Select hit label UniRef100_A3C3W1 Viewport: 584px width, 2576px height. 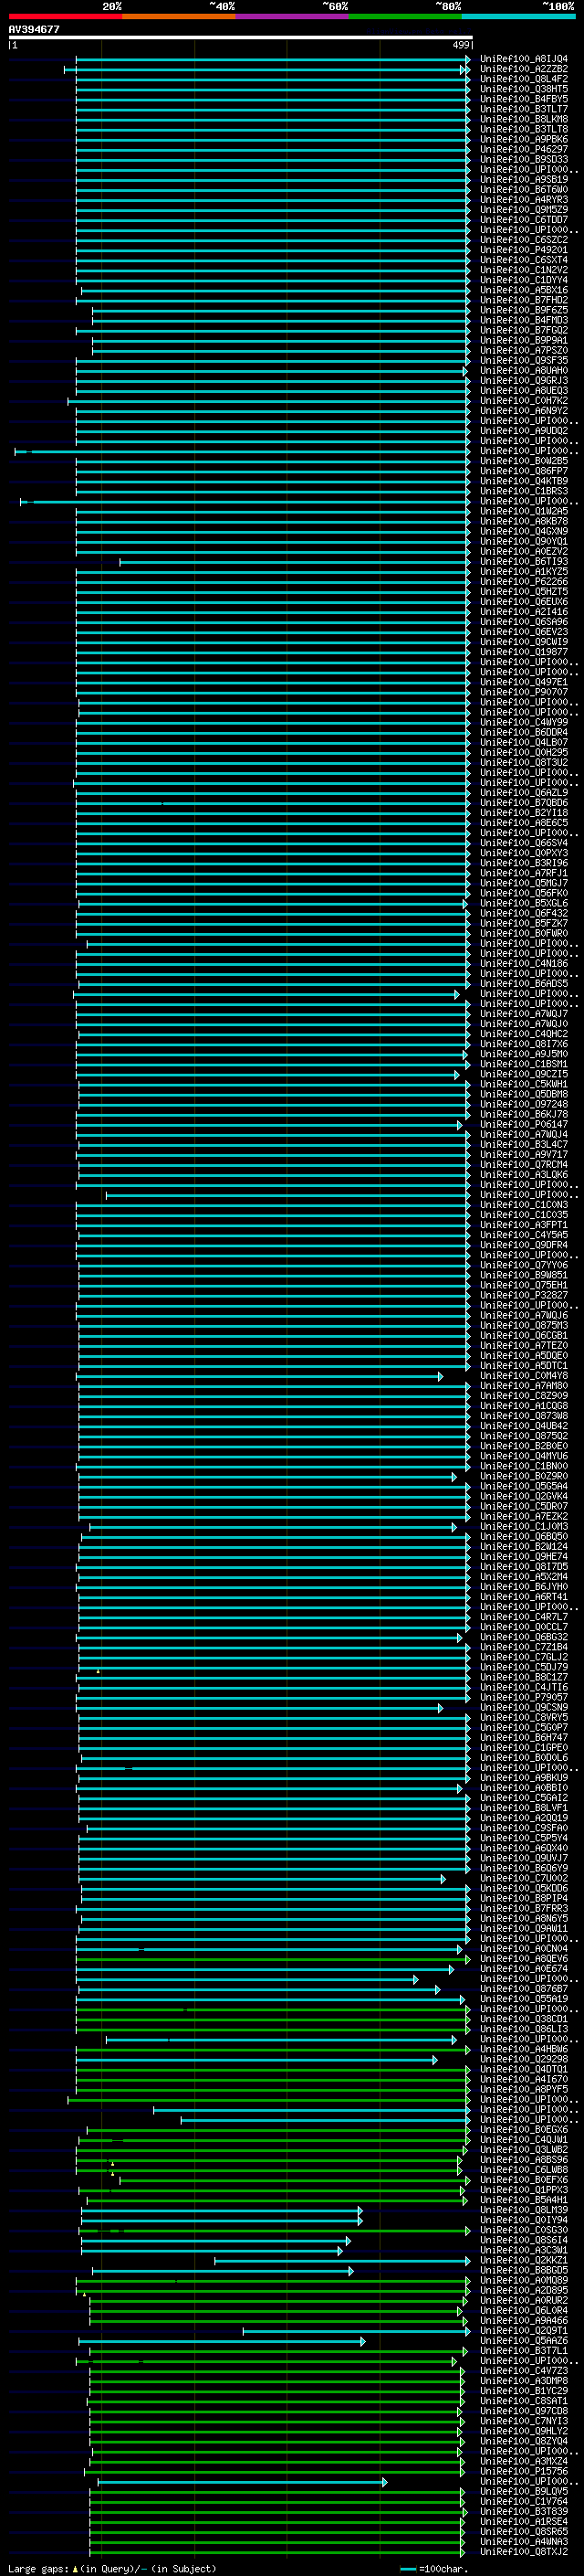(523, 2250)
